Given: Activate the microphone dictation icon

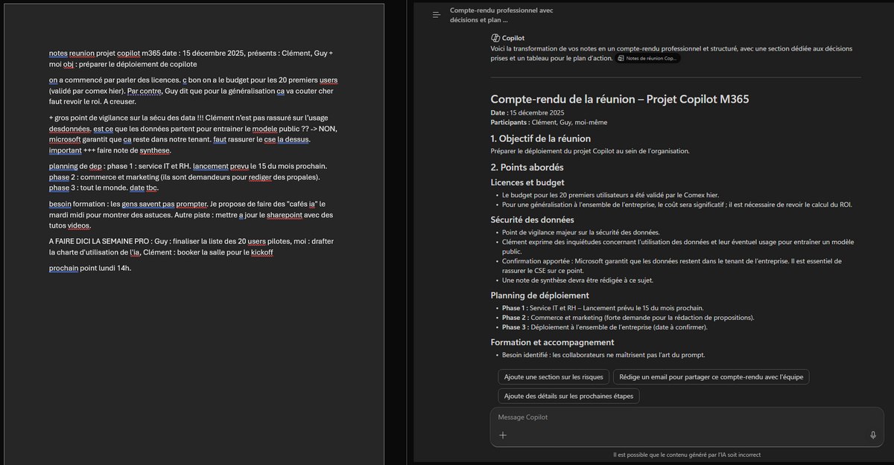Looking at the screenshot, I should pyautogui.click(x=873, y=435).
